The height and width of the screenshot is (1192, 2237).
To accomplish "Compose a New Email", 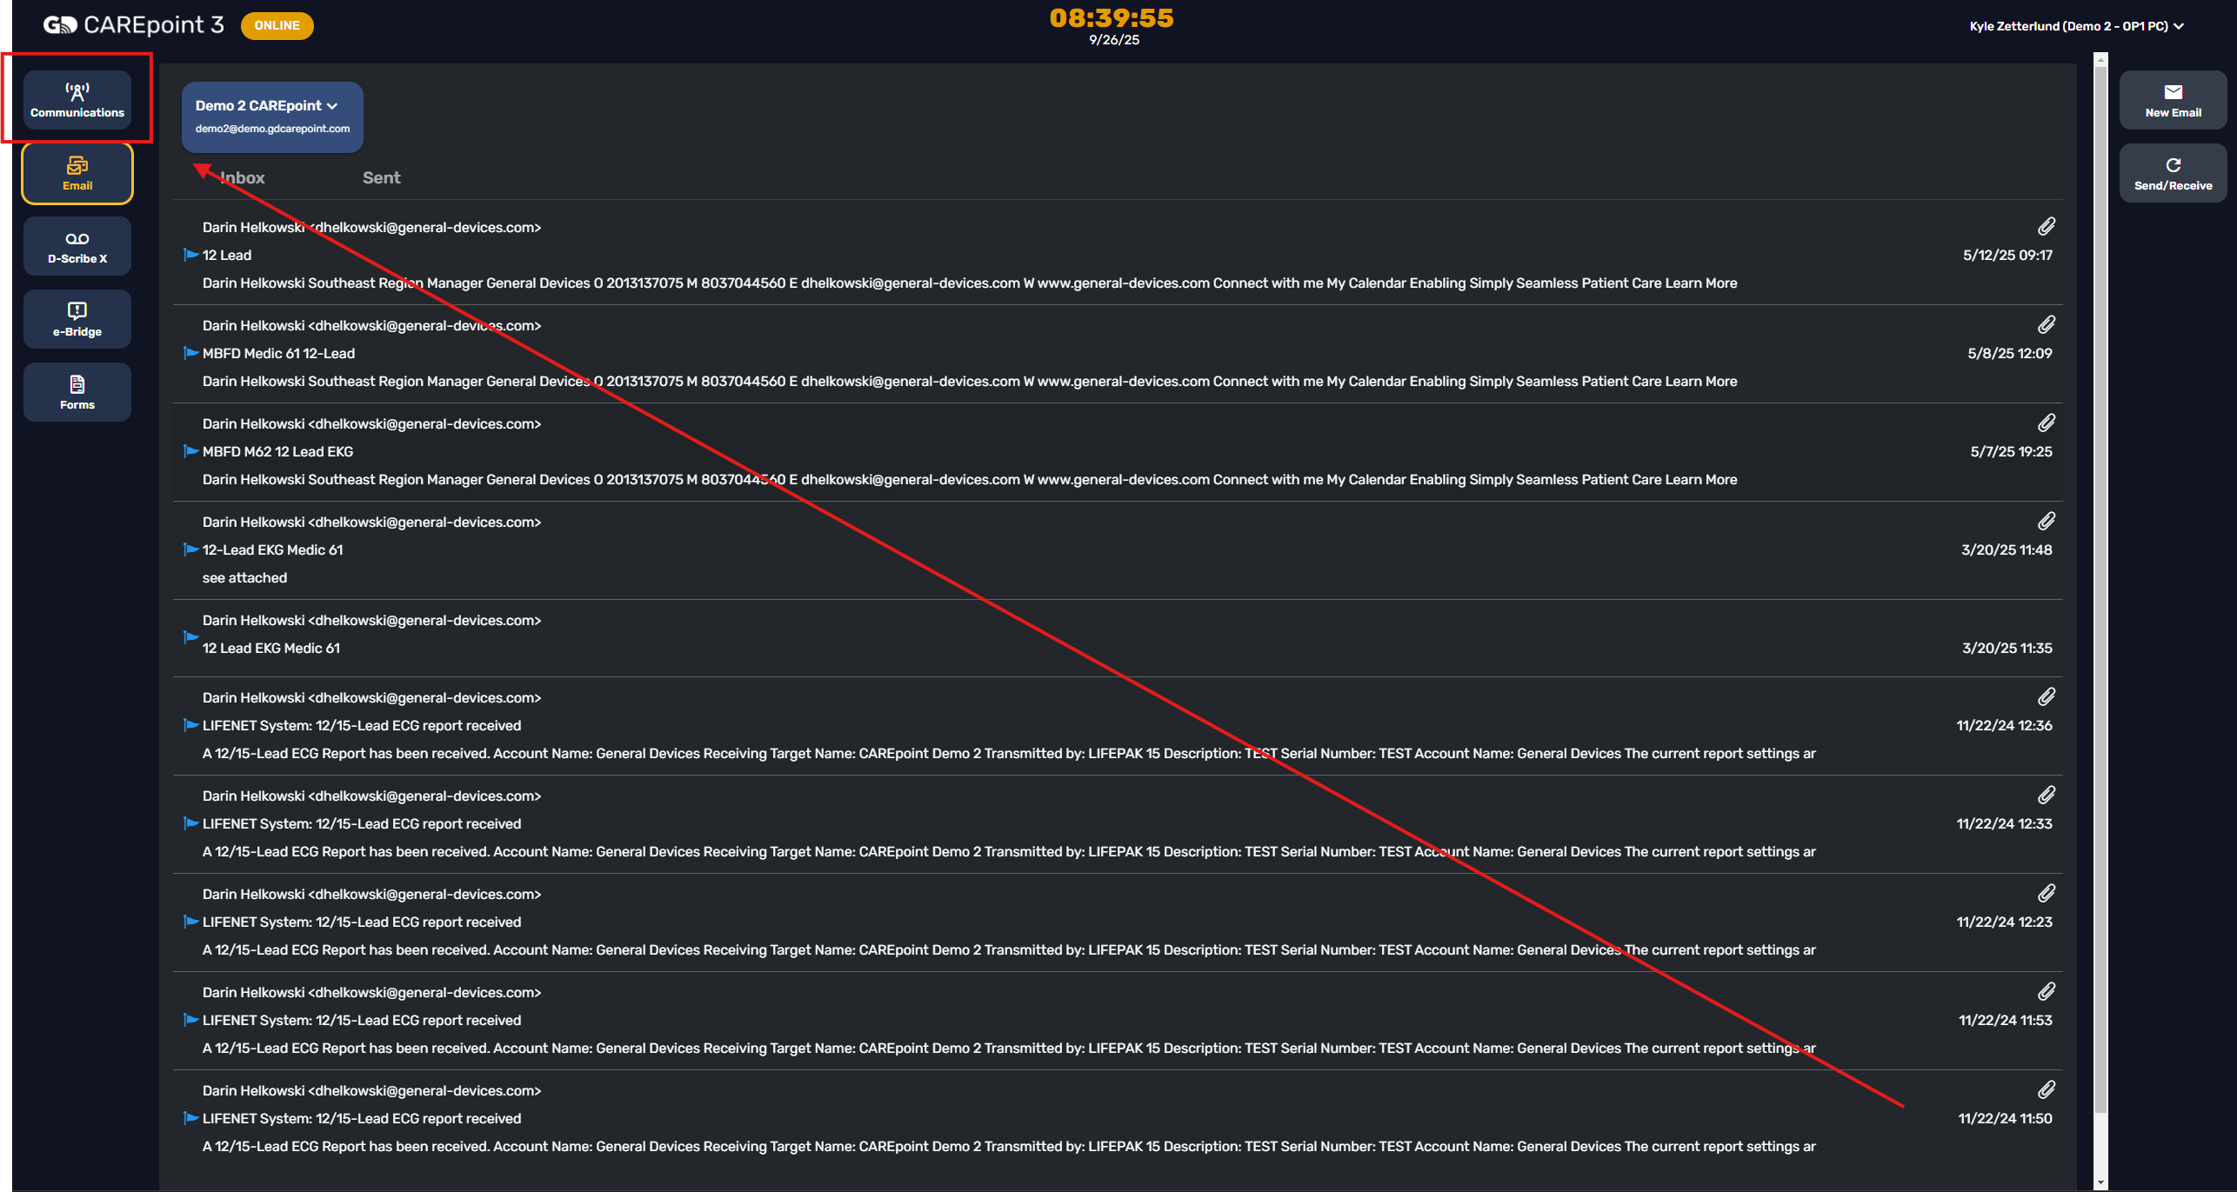I will click(x=2173, y=100).
